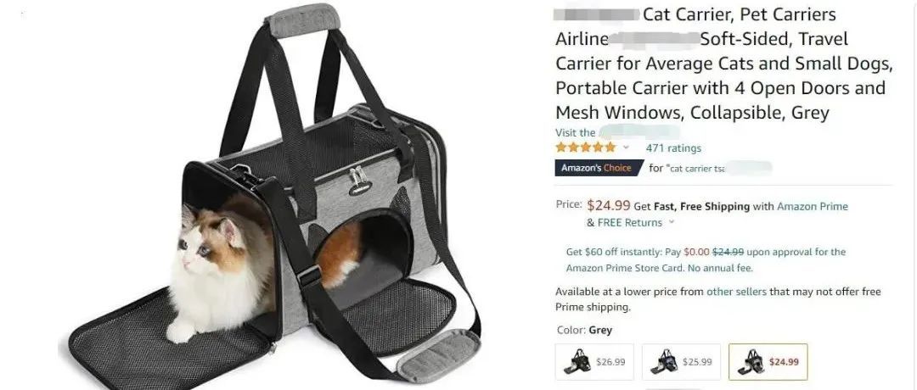The width and height of the screenshot is (917, 390).
Task: Click the product title text
Action: 724,63
